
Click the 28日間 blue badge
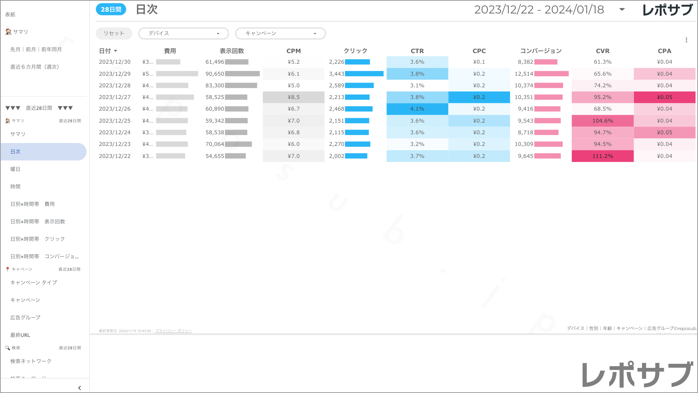(111, 9)
